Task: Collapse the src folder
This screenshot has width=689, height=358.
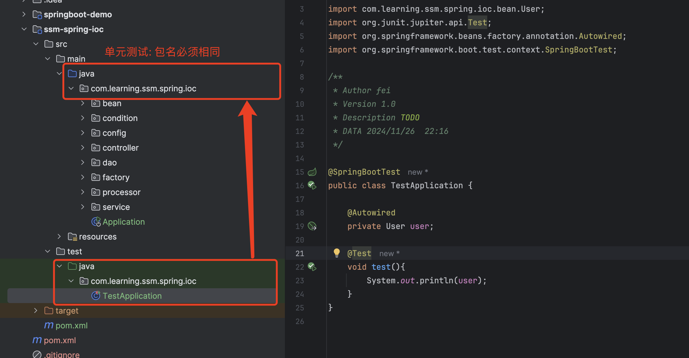Action: [x=36, y=44]
